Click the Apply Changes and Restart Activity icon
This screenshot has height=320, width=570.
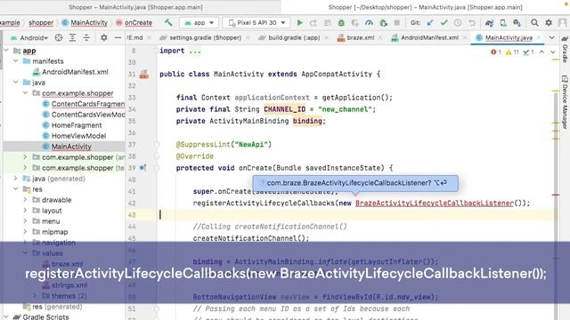tap(313, 23)
